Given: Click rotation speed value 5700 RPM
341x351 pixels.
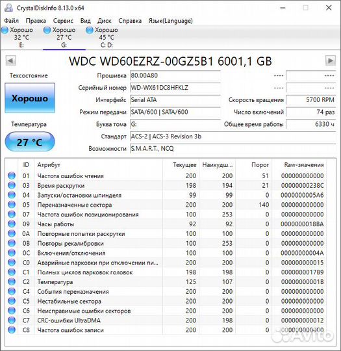Looking at the screenshot, I should [x=310, y=100].
